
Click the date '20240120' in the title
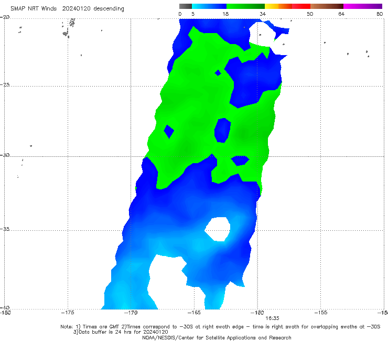76,8
